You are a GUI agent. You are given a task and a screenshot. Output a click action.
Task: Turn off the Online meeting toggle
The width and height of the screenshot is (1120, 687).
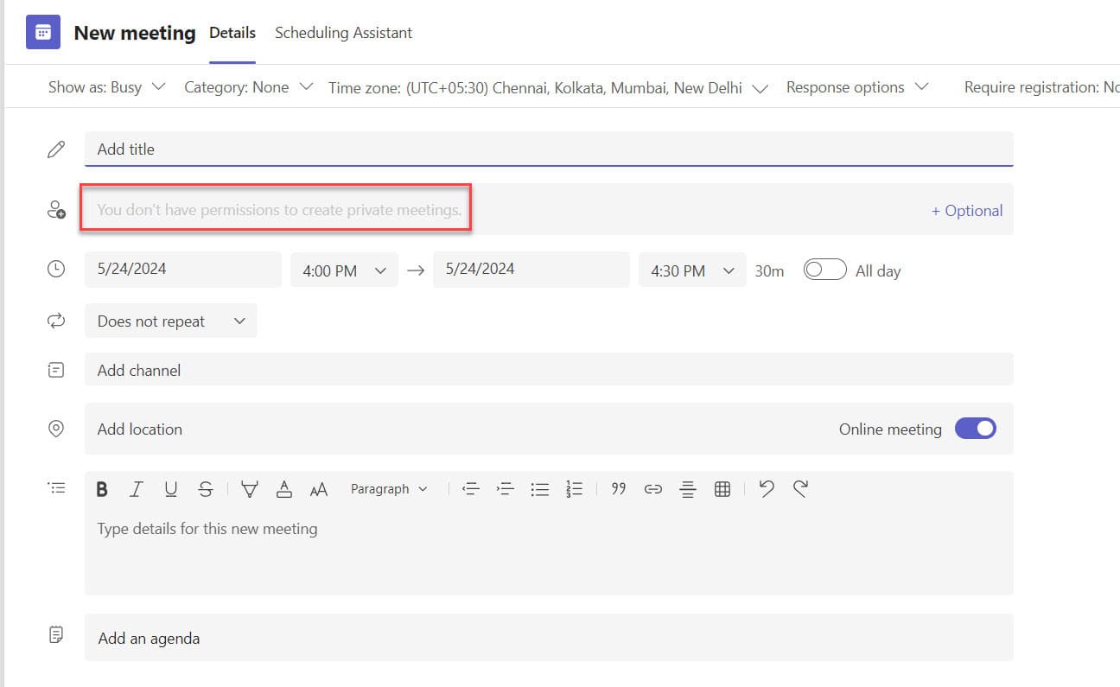pos(976,429)
